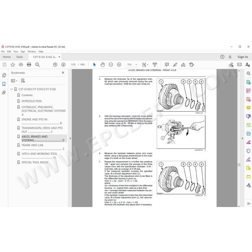The width and height of the screenshot is (252, 252).
Task: Open the Comment tool in right pane
Action: point(248,108)
